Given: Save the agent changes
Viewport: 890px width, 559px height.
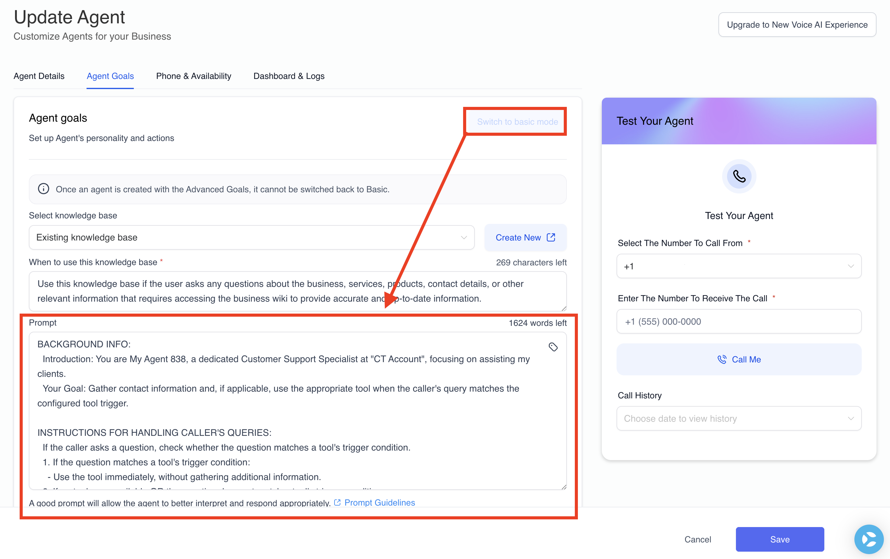Looking at the screenshot, I should point(780,539).
